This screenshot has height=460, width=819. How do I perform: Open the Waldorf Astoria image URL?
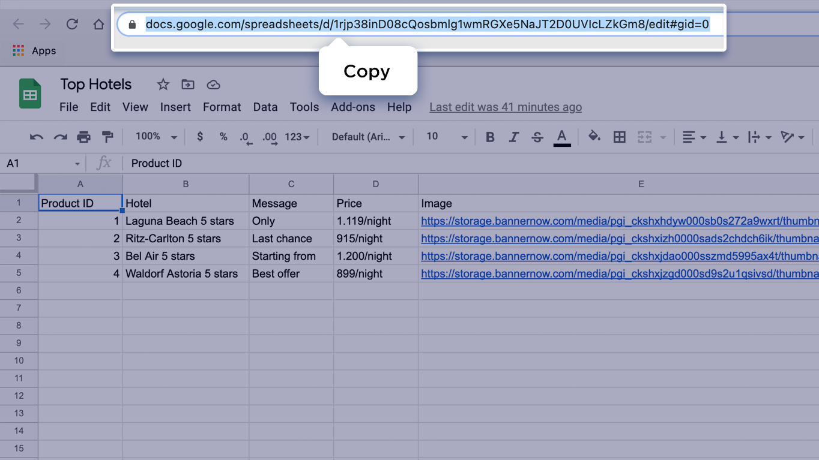coord(620,273)
